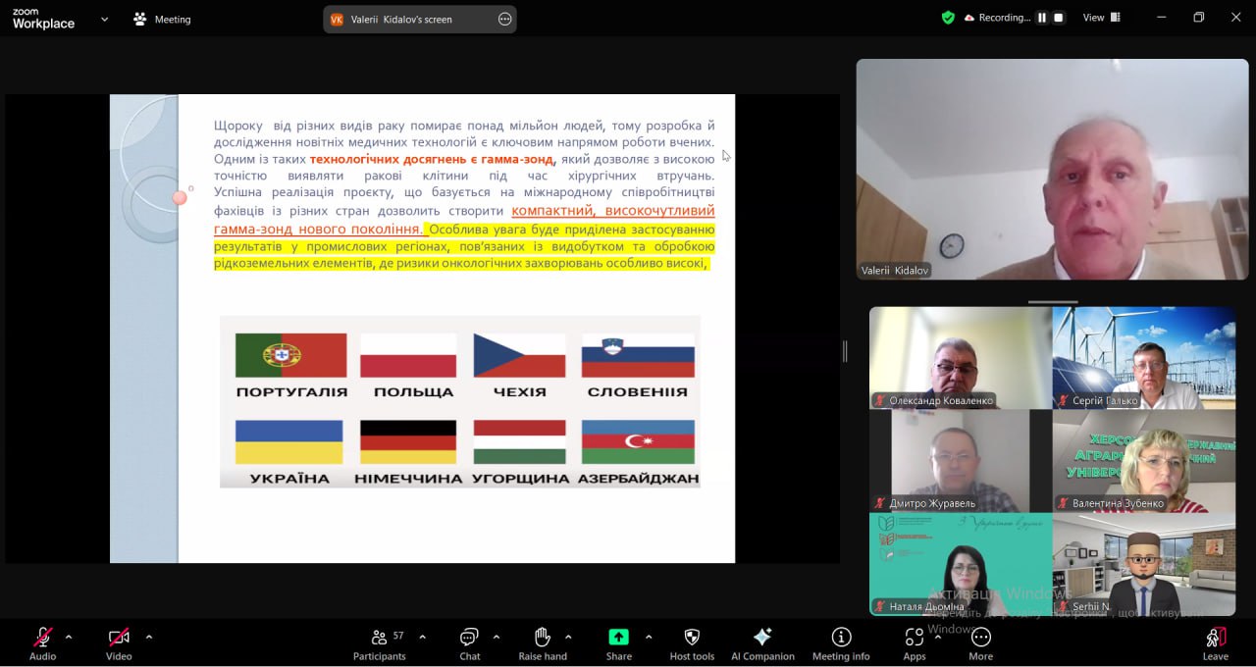Screen dimensions: 1256x667
Task: Expand the arrow next to Apps
Action: 938,637
